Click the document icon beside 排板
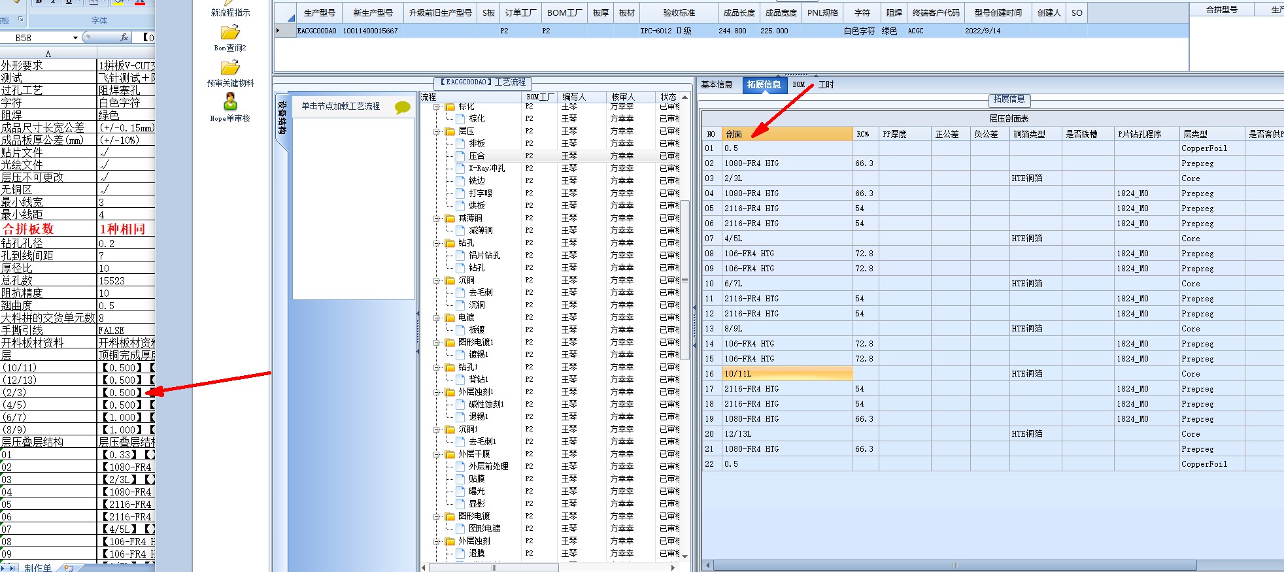 click(x=460, y=143)
